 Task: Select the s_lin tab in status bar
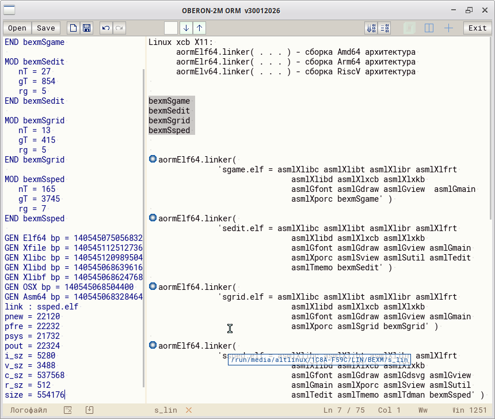click(166, 410)
